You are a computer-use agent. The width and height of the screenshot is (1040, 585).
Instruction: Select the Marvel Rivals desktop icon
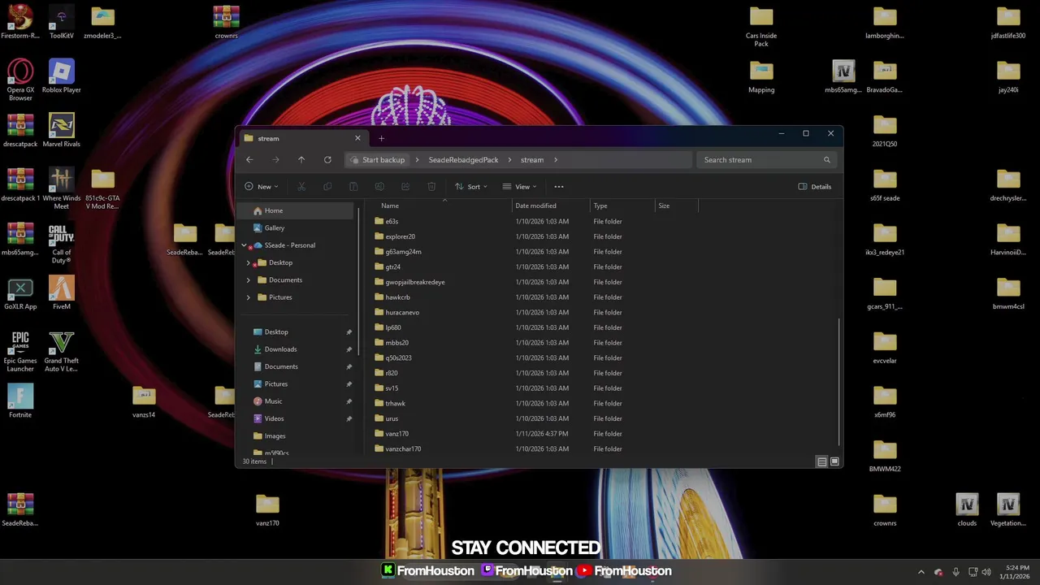[x=61, y=130]
